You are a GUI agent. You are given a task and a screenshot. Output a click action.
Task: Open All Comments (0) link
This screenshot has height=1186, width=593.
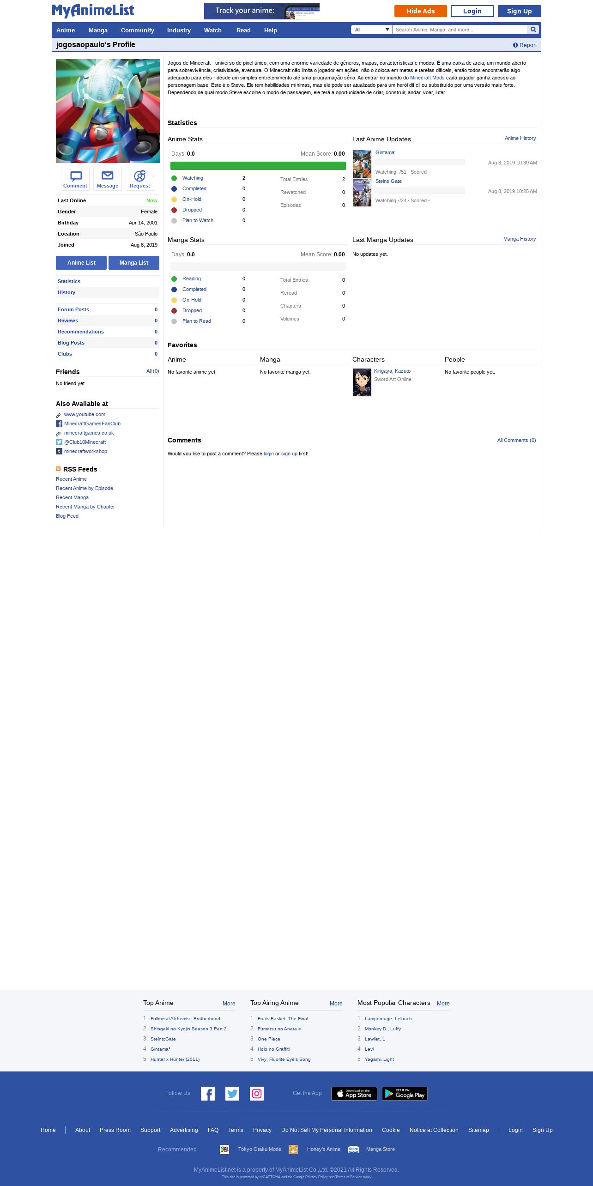516,440
